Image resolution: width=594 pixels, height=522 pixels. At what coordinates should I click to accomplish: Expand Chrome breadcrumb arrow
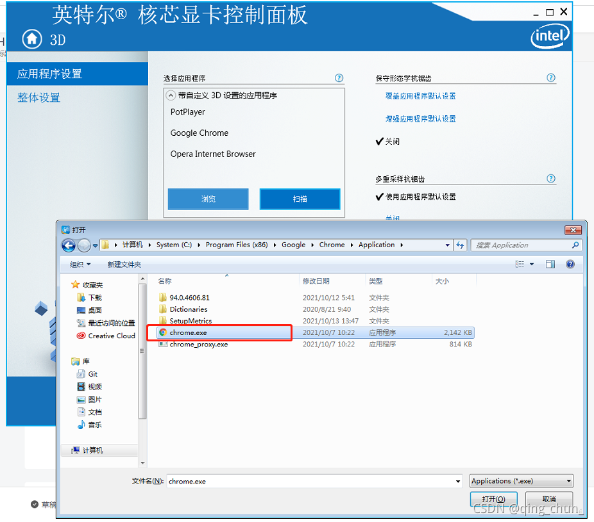coord(352,245)
